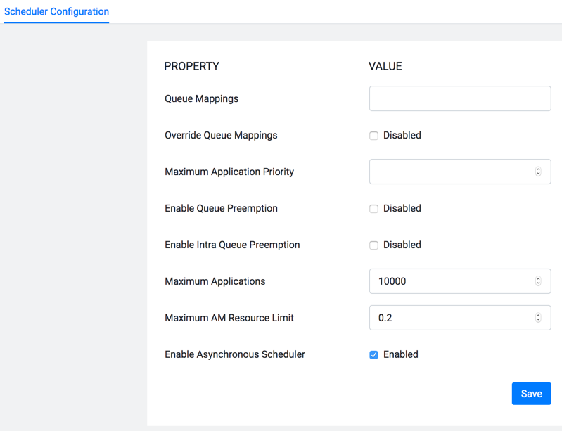Screen dimensions: 562x431
Task: Focus the Maximum Application Priority input
Action: [x=450, y=172]
